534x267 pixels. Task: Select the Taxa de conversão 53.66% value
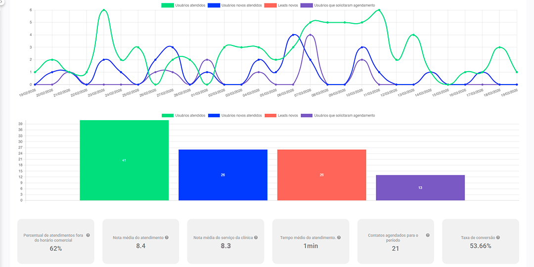480,246
